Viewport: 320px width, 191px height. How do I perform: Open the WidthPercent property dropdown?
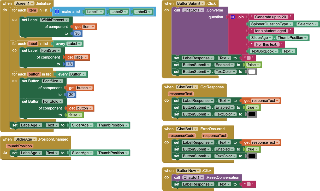pos(55,20)
